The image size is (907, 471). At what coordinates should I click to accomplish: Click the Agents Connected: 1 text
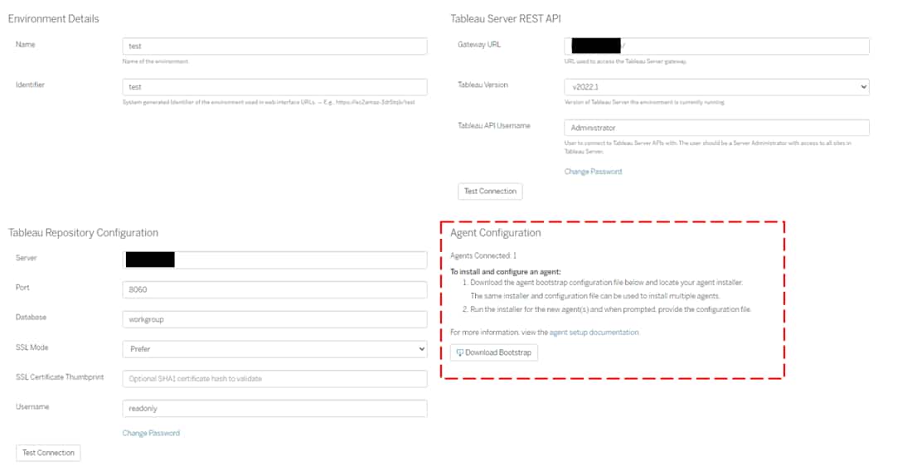(483, 255)
